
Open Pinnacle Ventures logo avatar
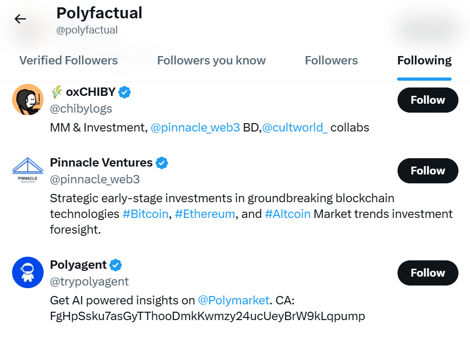coord(28,170)
